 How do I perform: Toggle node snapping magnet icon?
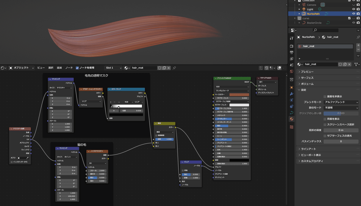[x=267, y=68]
